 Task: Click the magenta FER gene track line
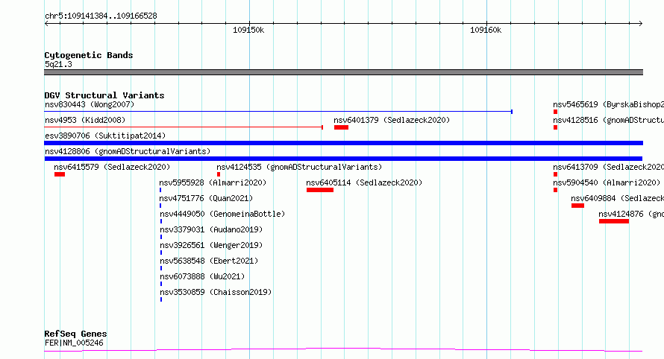343,350
